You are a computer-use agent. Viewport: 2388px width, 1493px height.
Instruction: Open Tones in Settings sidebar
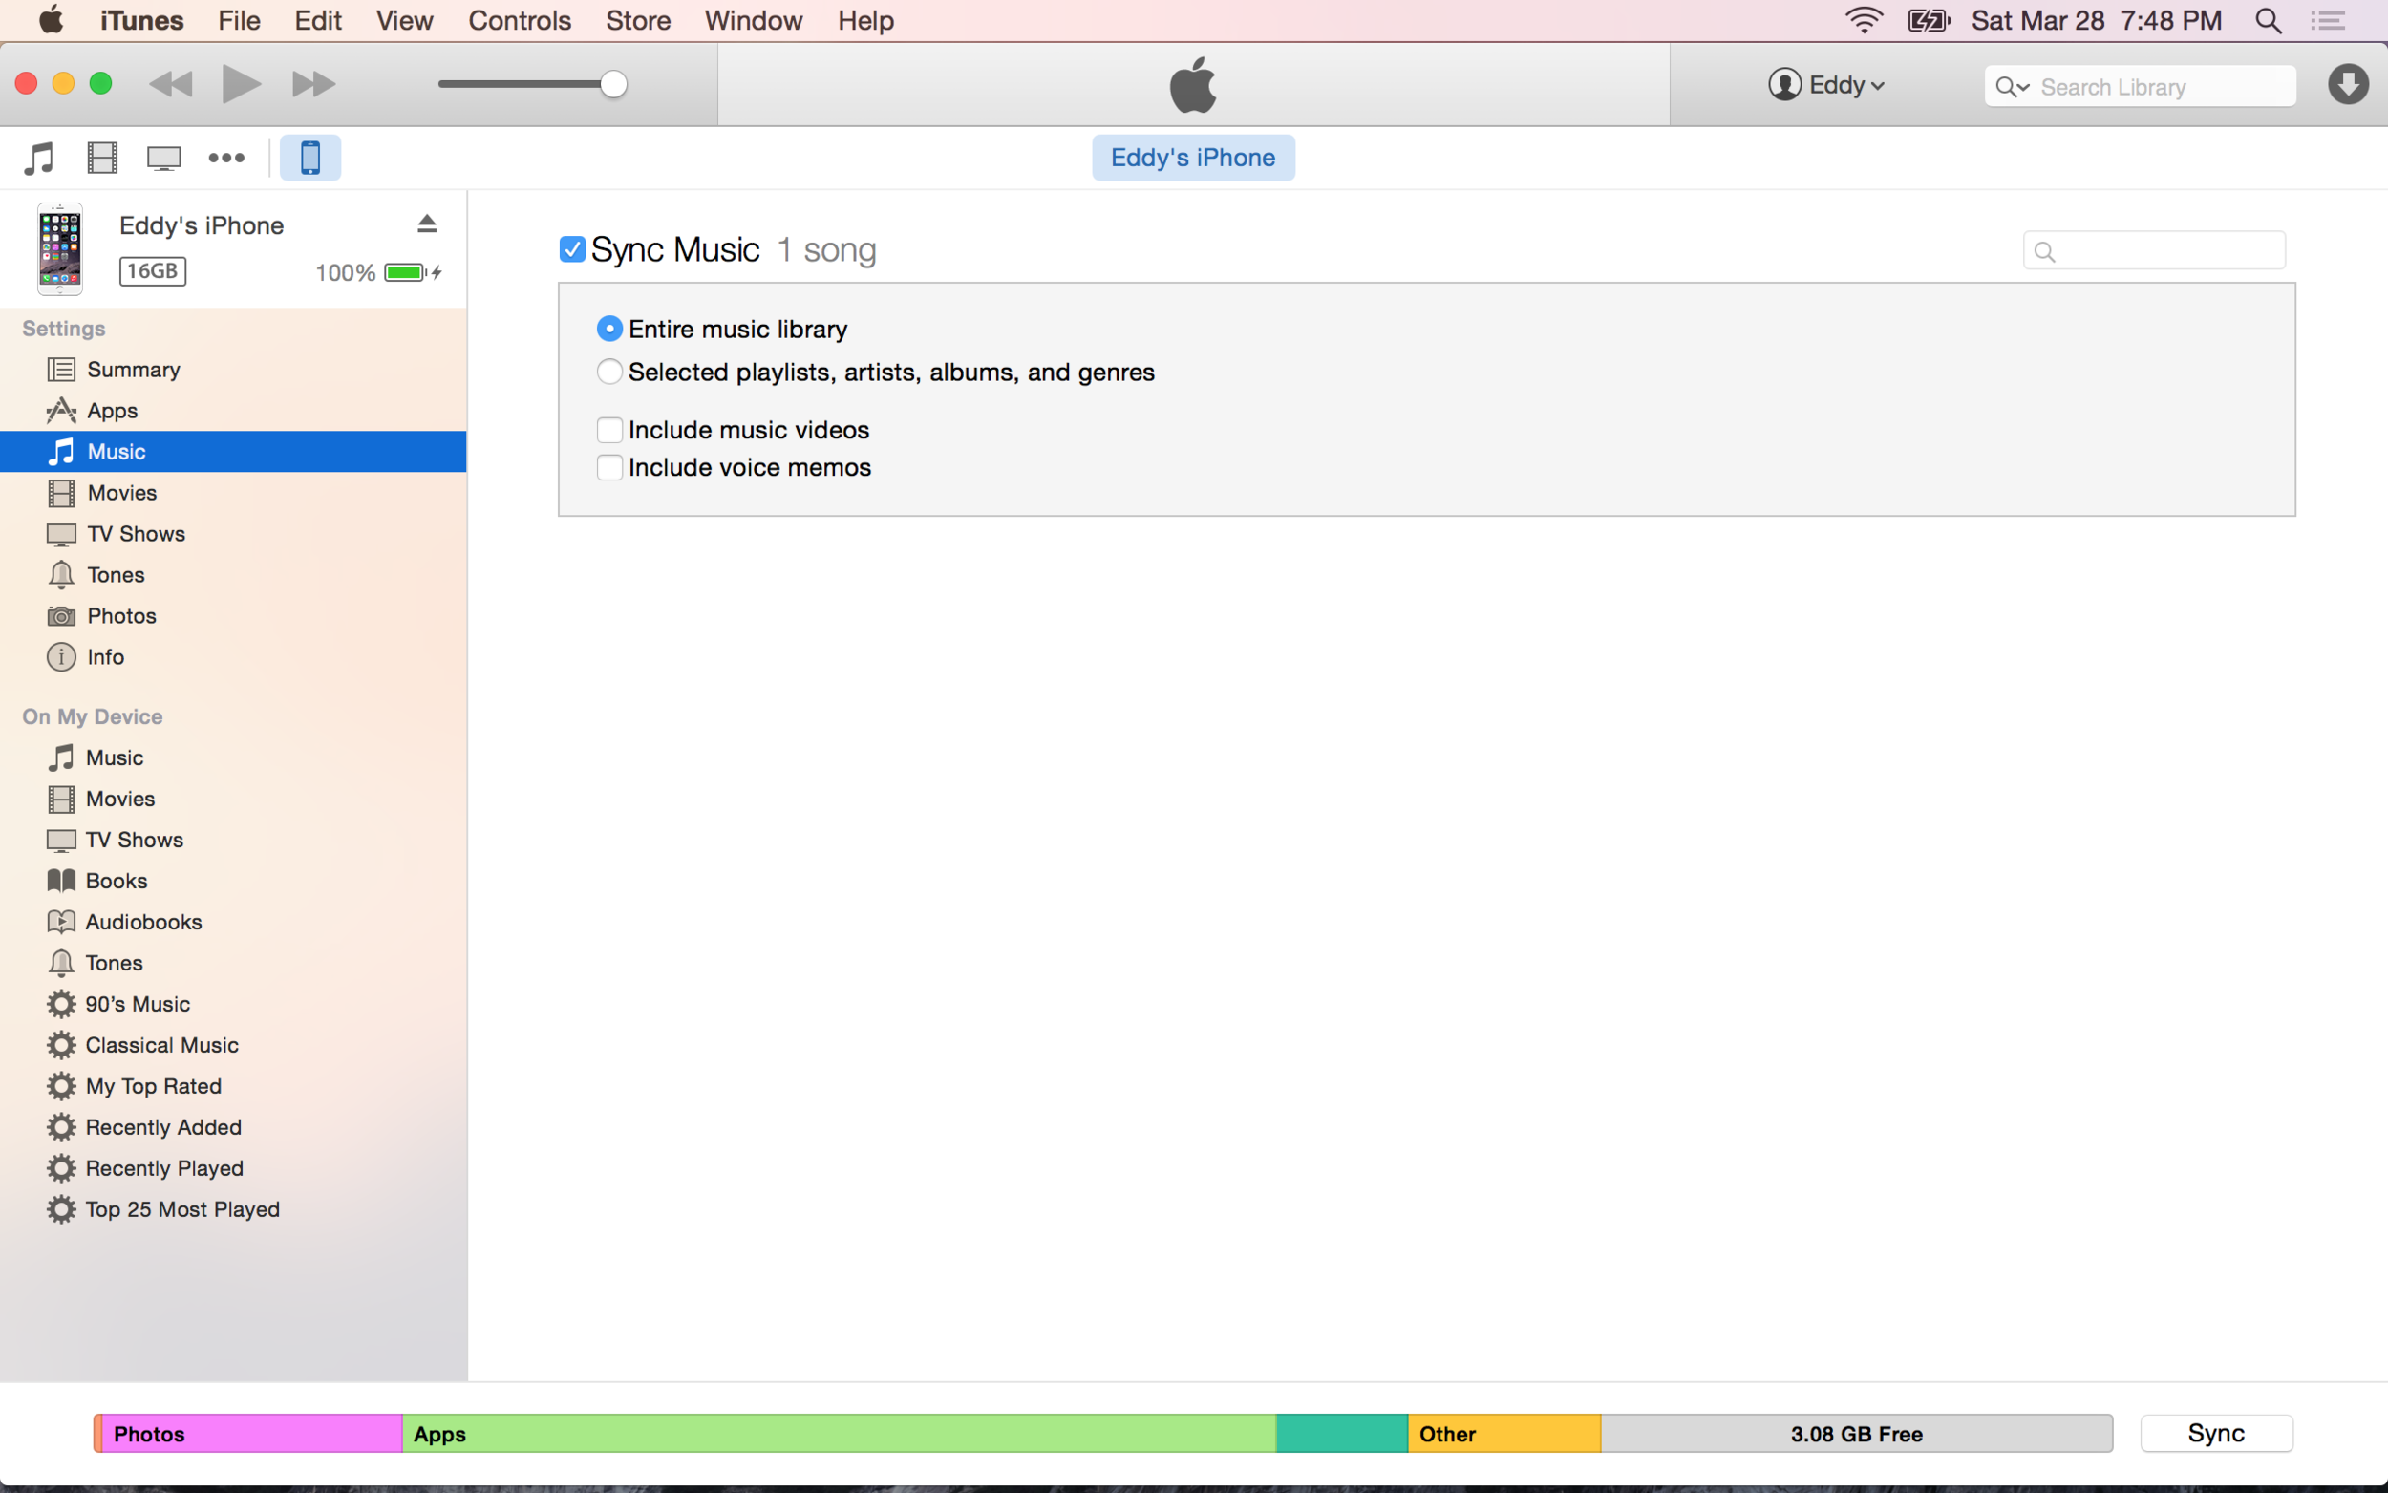tap(233, 575)
